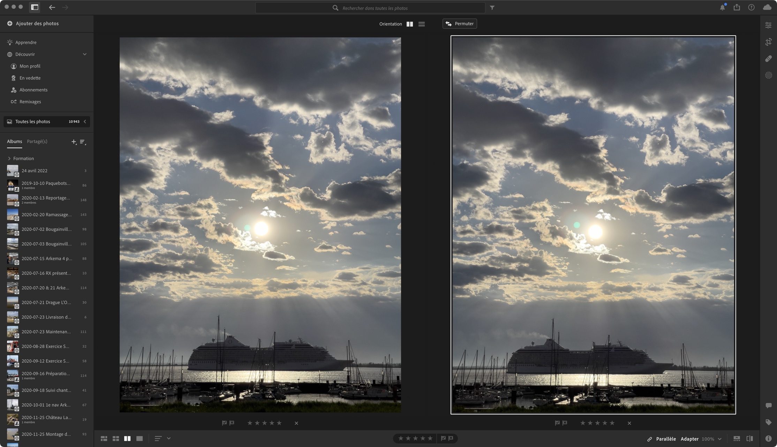This screenshot has width=777, height=447.
Task: Set three stars in center toolbar rating
Action: pyautogui.click(x=415, y=438)
